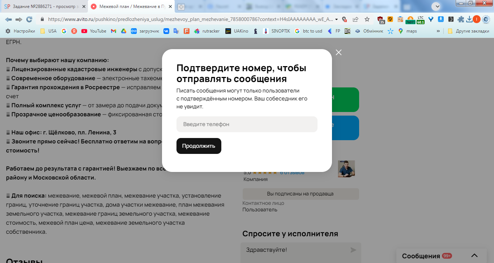Focus the Введите телефон input field

point(247,124)
